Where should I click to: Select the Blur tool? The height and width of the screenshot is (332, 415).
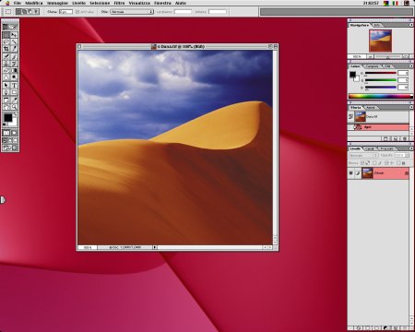pyautogui.click(x=6, y=77)
